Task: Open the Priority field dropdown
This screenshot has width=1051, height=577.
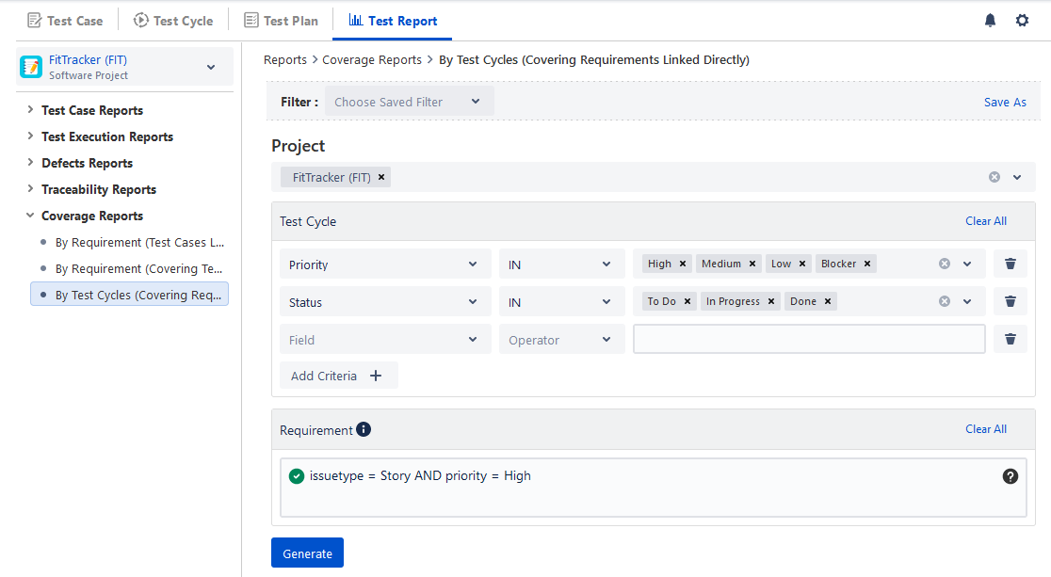Action: pyautogui.click(x=385, y=264)
